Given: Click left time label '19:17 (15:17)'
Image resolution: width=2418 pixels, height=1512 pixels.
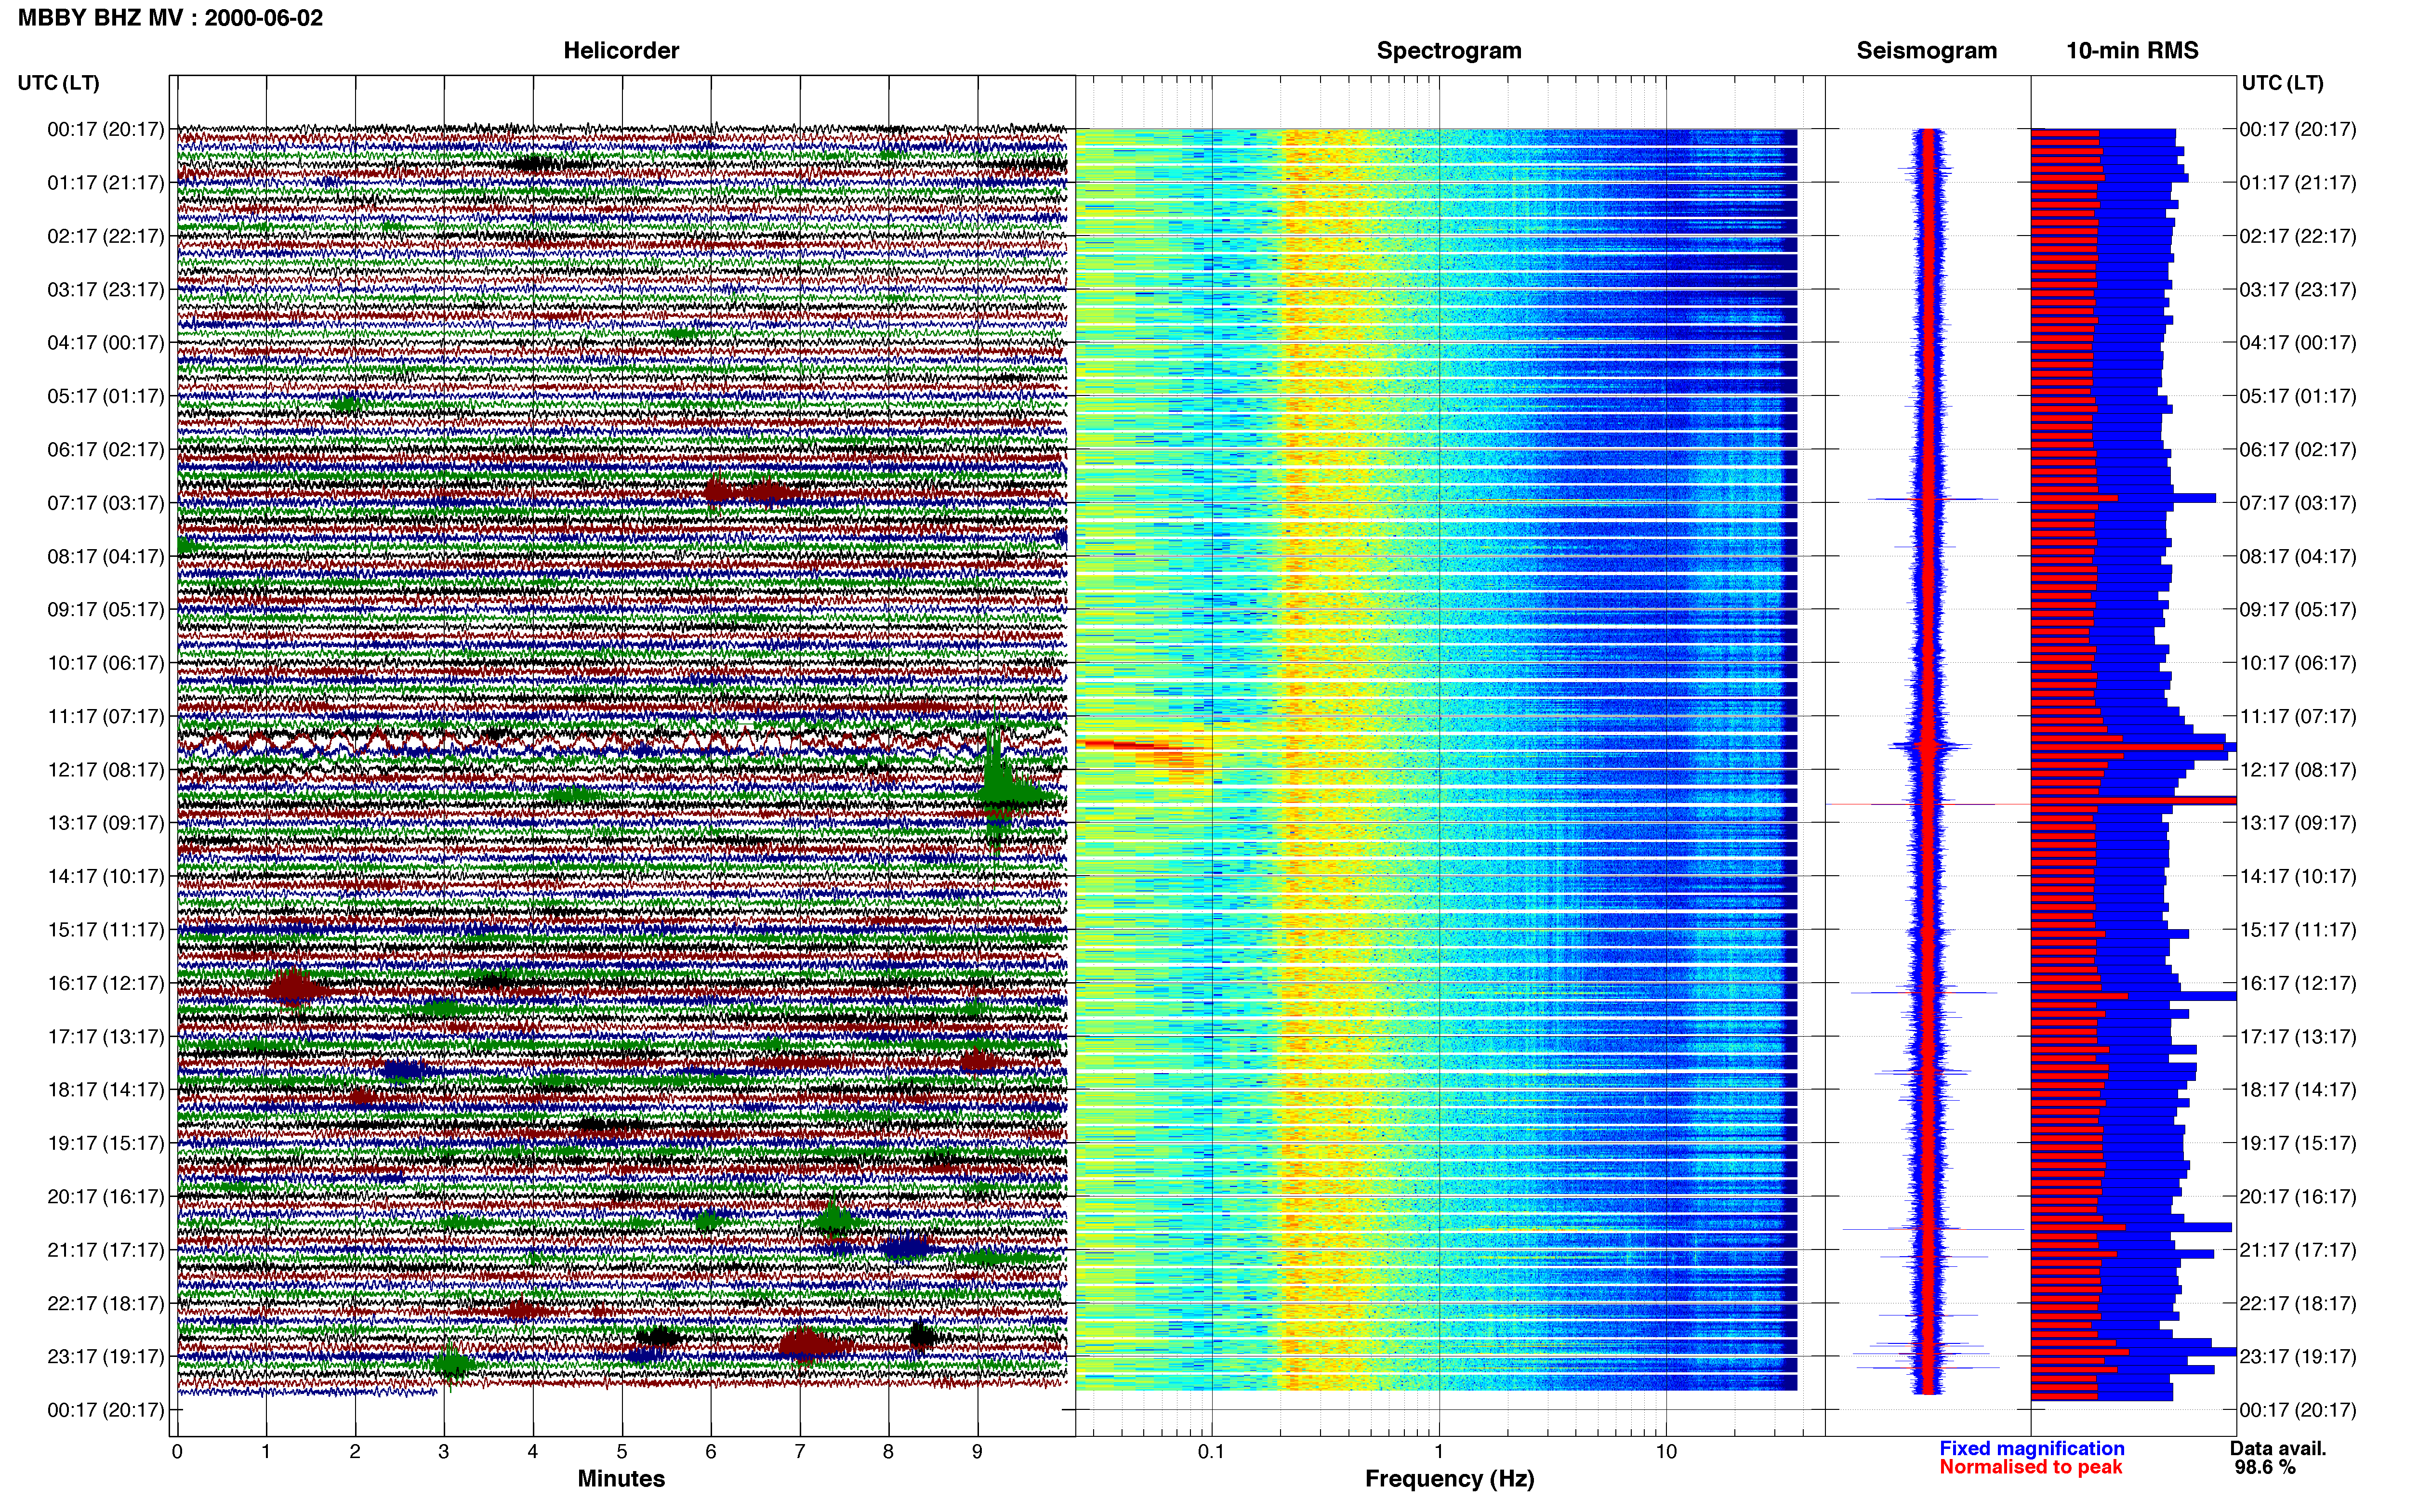Looking at the screenshot, I should (106, 1143).
